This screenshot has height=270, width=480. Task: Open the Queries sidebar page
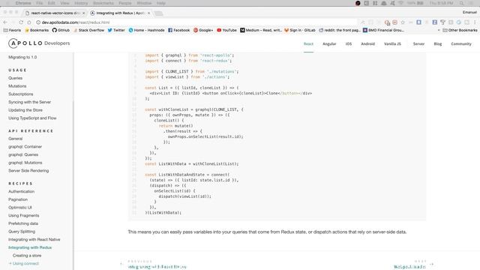pos(15,78)
